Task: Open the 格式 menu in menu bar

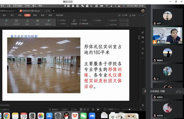Action: 2,6
